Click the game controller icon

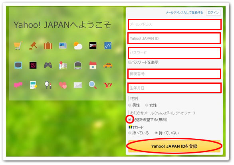point(48,65)
